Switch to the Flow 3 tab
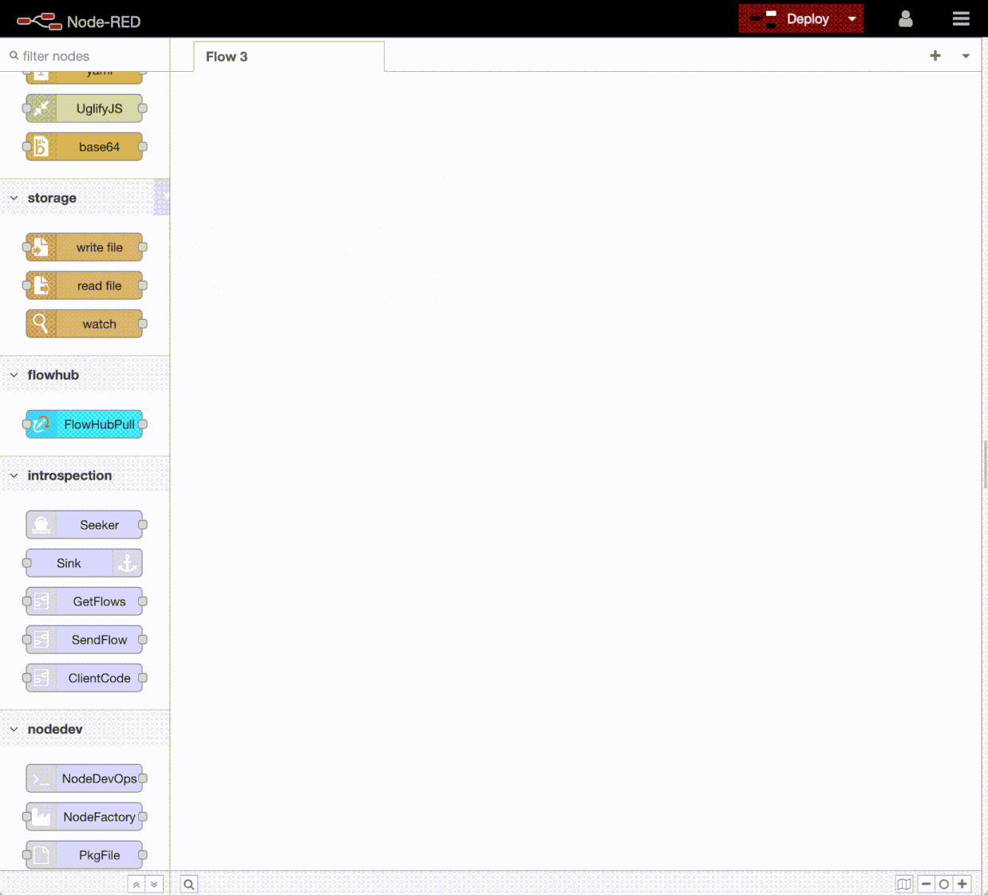The image size is (988, 895). coord(226,56)
